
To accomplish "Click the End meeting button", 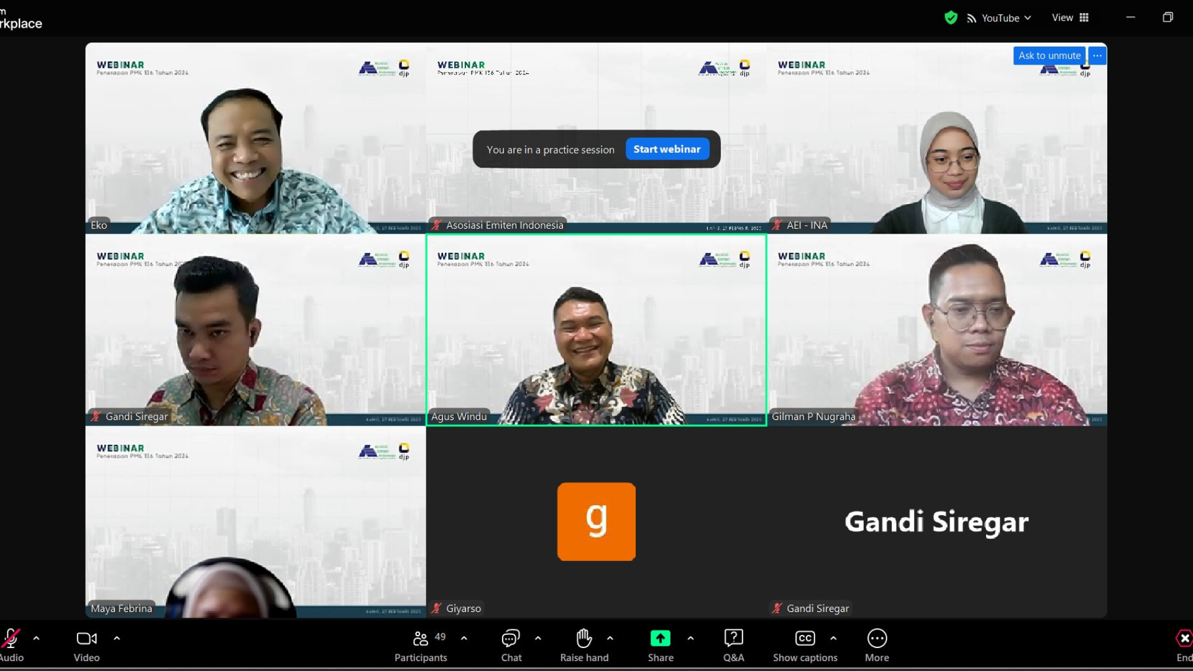I will pos(1184,645).
